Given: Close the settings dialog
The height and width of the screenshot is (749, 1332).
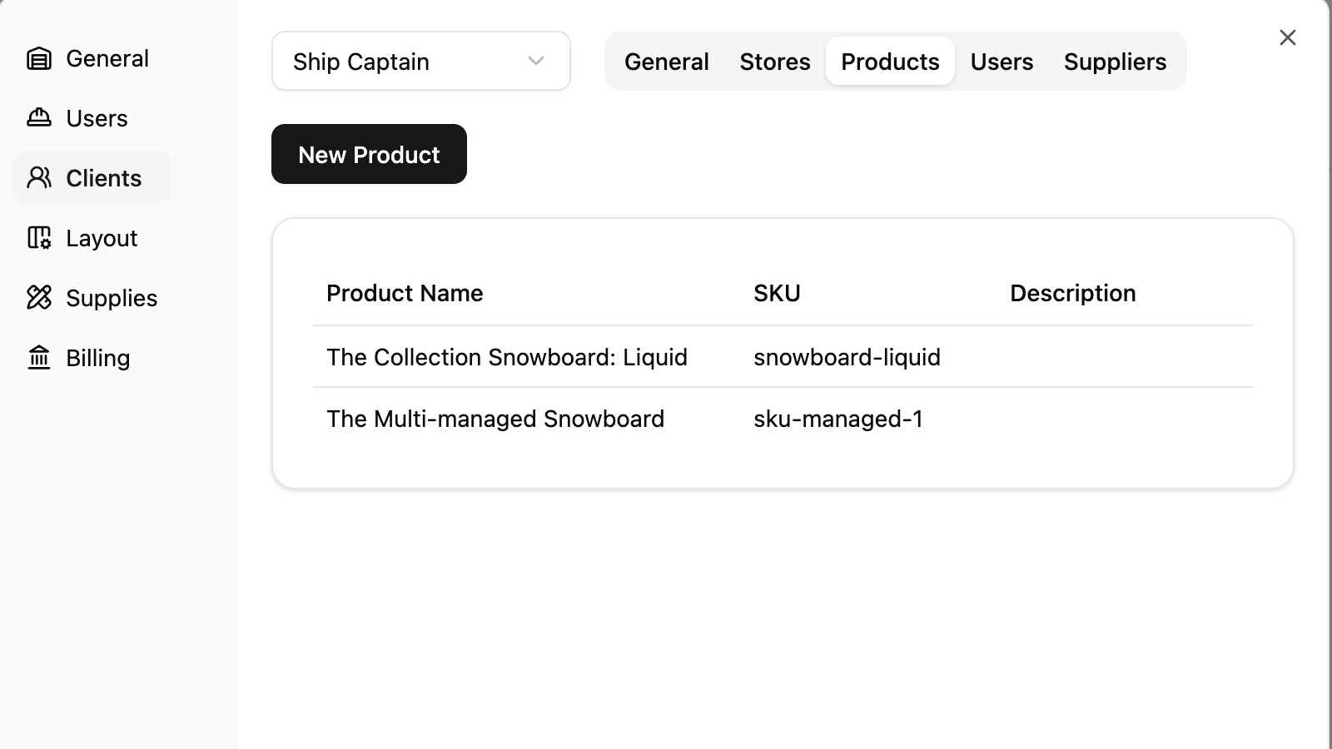Looking at the screenshot, I should click(1287, 37).
